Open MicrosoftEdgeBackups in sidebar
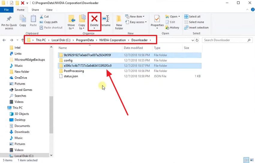This screenshot has width=255, height=163. coord(27,60)
